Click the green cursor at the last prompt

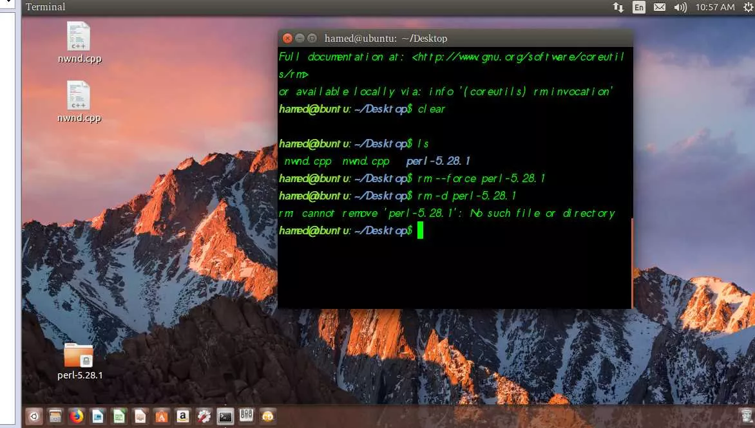421,230
